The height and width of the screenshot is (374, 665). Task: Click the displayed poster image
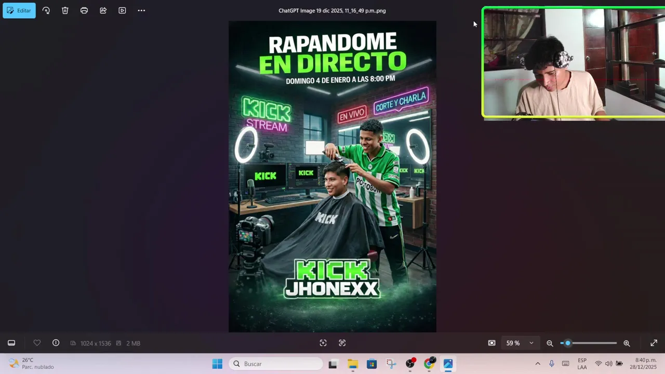click(x=332, y=177)
